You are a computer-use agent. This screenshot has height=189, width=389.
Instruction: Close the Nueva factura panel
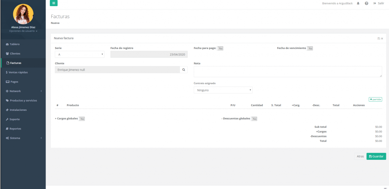point(382,38)
